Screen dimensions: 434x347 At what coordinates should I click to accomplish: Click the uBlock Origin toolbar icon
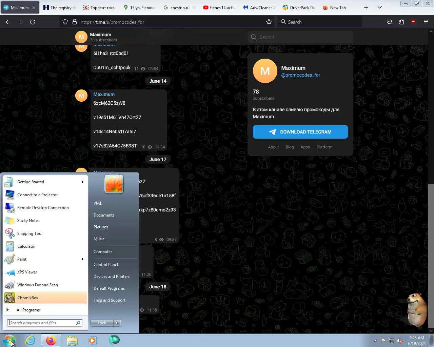(414, 22)
